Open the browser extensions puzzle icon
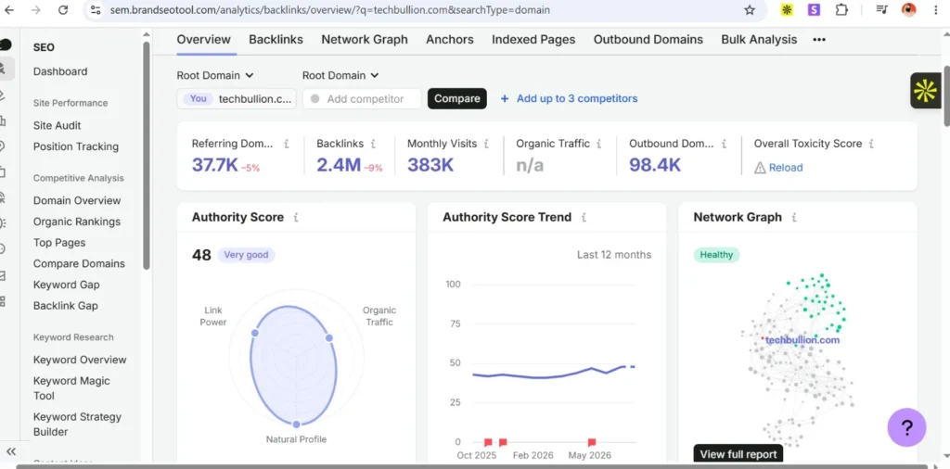This screenshot has height=469, width=950. (841, 9)
